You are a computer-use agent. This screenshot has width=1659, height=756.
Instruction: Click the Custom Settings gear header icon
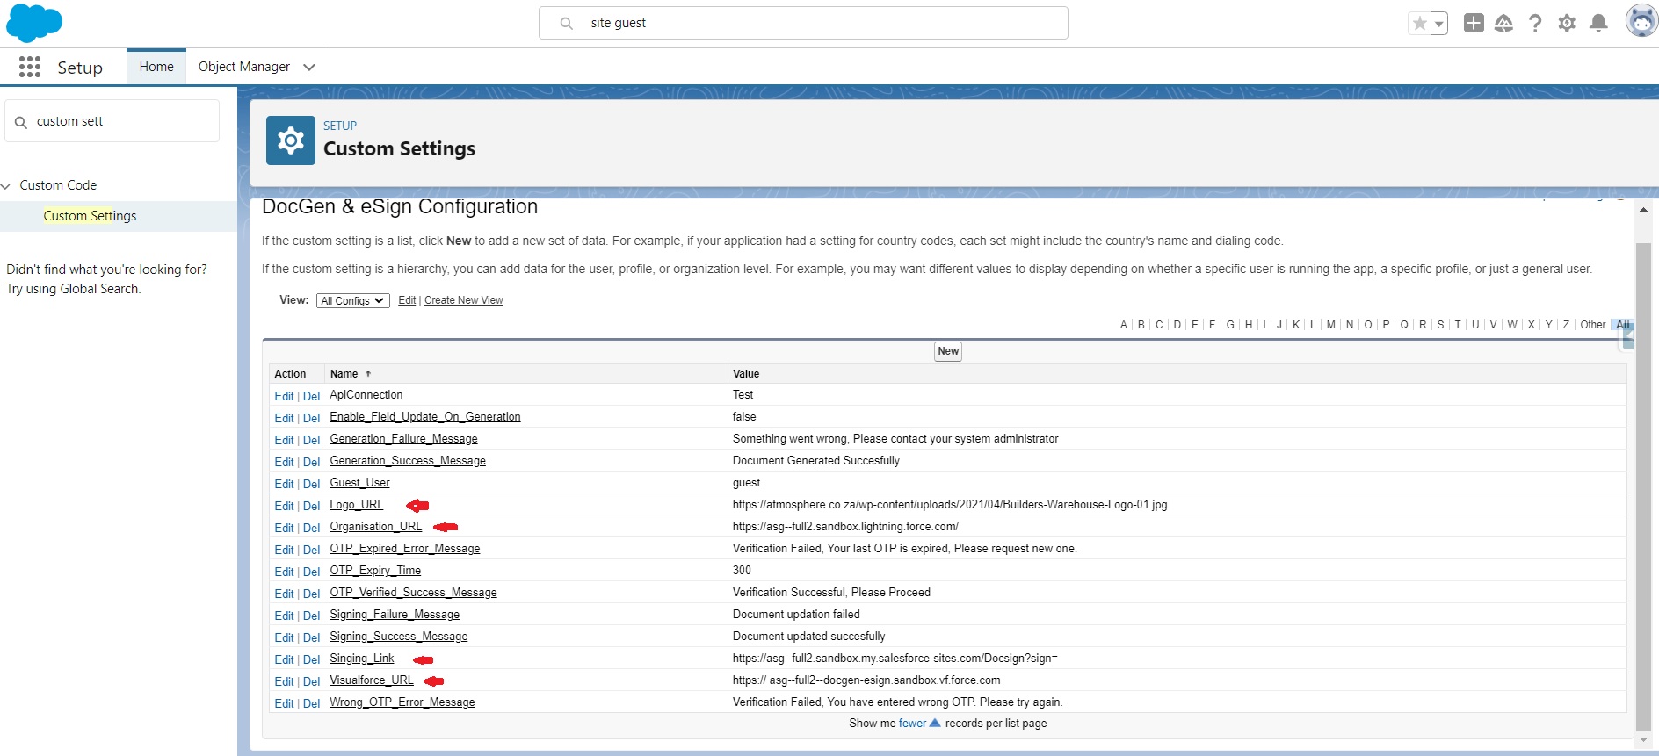click(291, 140)
